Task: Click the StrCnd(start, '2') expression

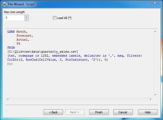Action: click(82, 60)
